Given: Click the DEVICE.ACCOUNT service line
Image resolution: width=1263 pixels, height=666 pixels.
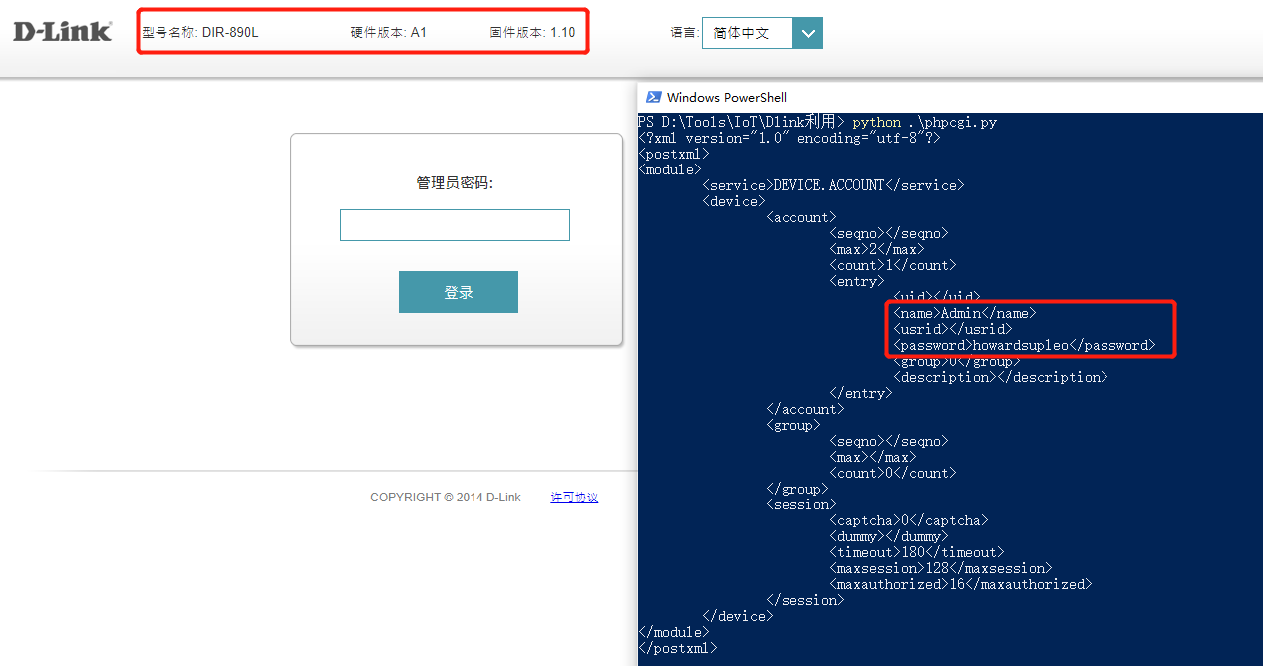Looking at the screenshot, I should [833, 185].
